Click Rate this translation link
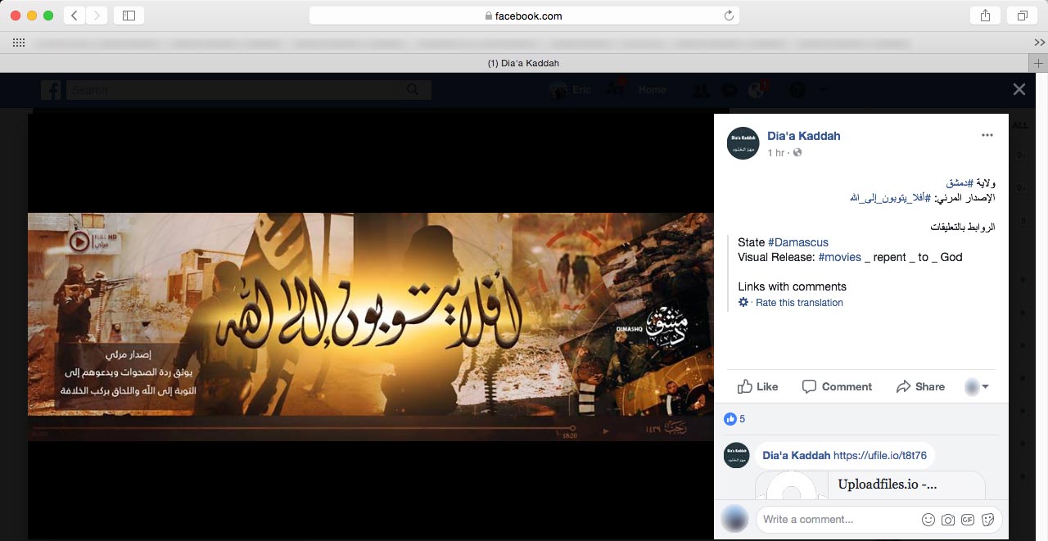Screen dimensions: 1048x541 tap(799, 303)
